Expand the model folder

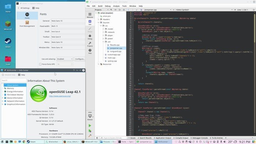103,29
